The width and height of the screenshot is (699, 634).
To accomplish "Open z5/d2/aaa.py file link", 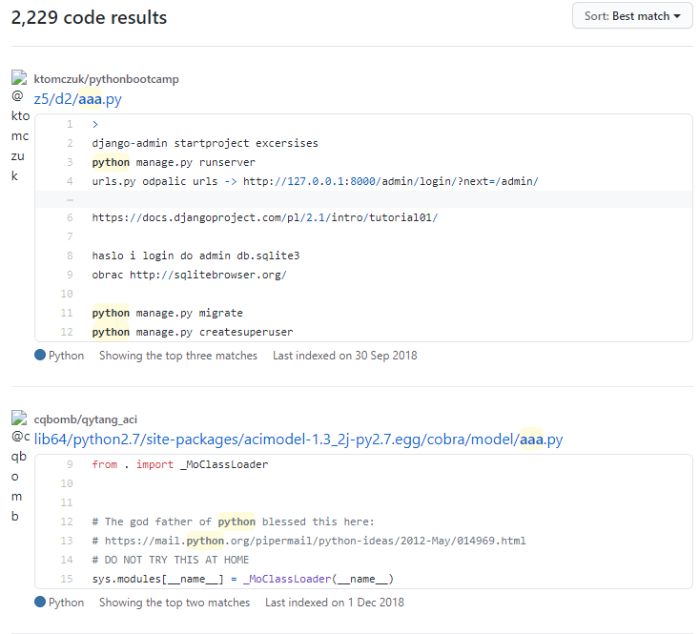I will 77,98.
